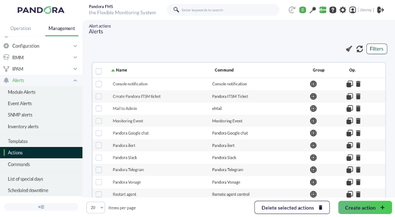Check the Monitoring Event row checkbox
The image size is (395, 217).
click(99, 121)
